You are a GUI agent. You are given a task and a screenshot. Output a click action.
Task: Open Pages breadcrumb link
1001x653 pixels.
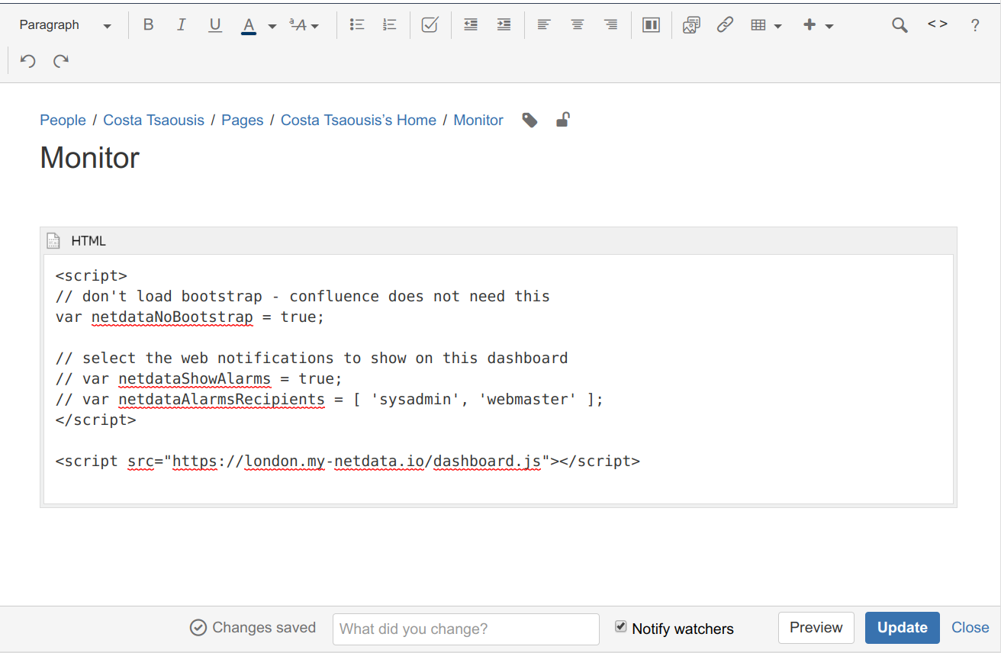pyautogui.click(x=242, y=121)
